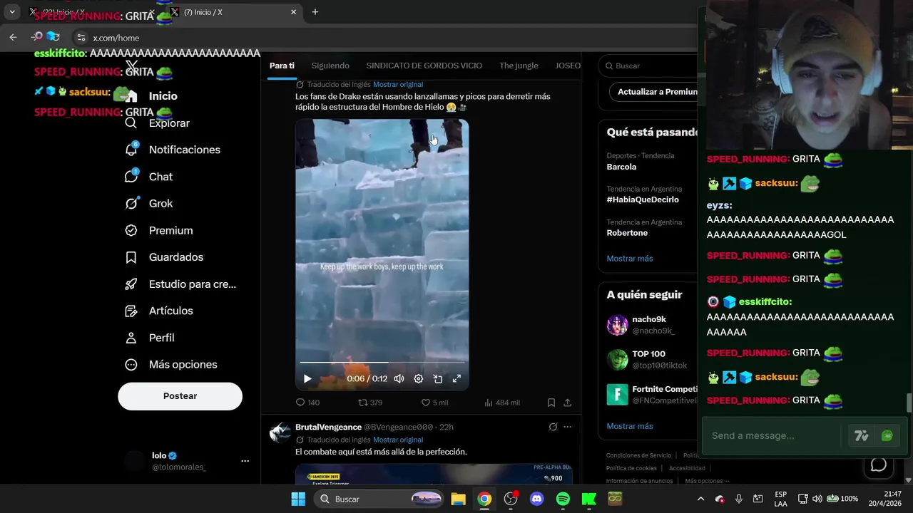This screenshot has height=513, width=913.
Task: Open floating messages bubble button
Action: [x=879, y=465]
